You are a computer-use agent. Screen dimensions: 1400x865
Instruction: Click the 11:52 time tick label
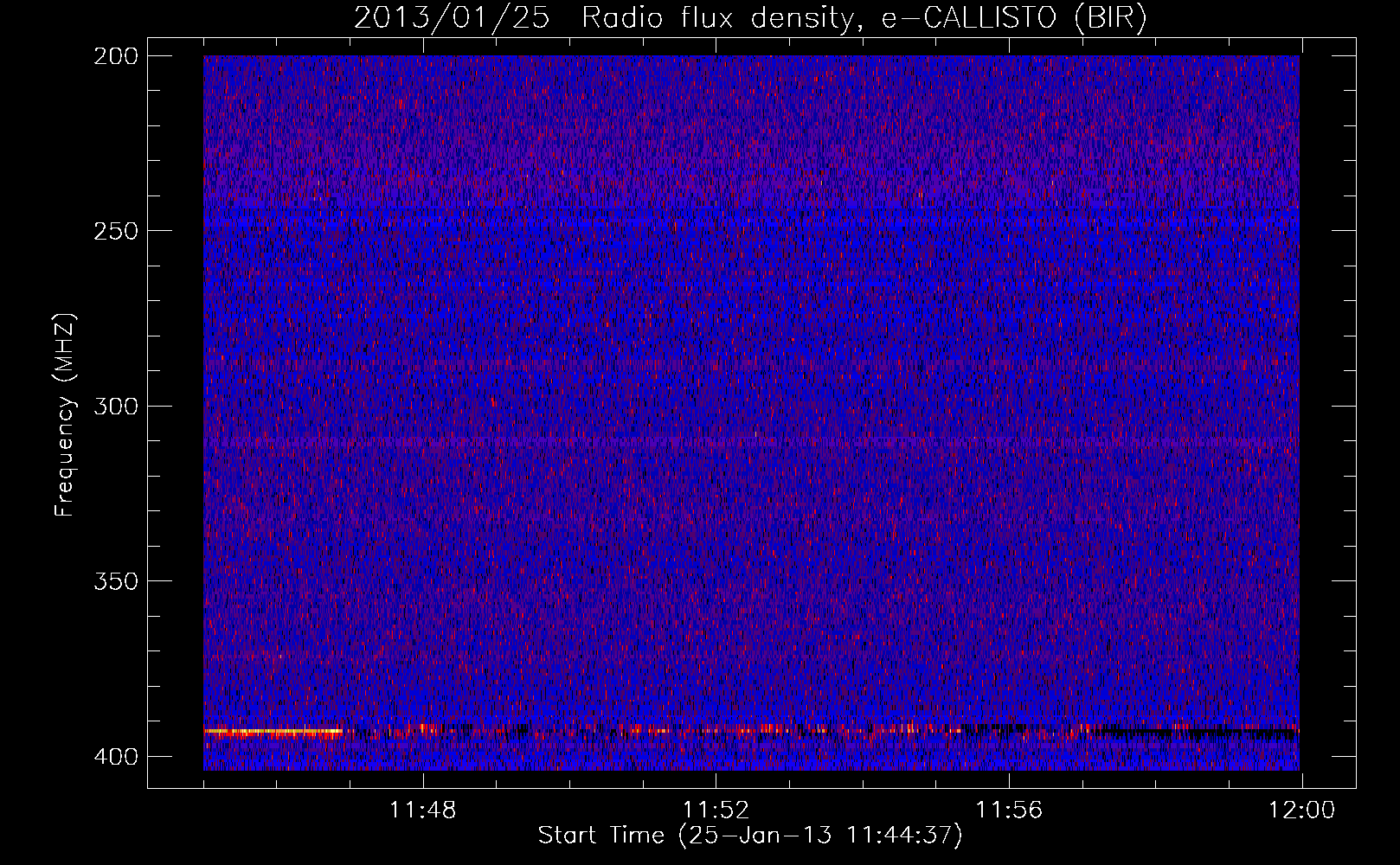click(x=716, y=811)
